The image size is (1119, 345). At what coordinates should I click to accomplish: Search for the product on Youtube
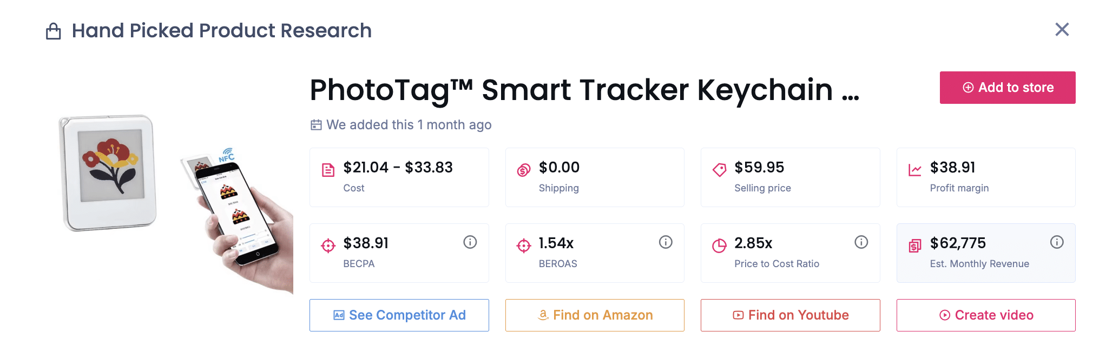pos(790,315)
